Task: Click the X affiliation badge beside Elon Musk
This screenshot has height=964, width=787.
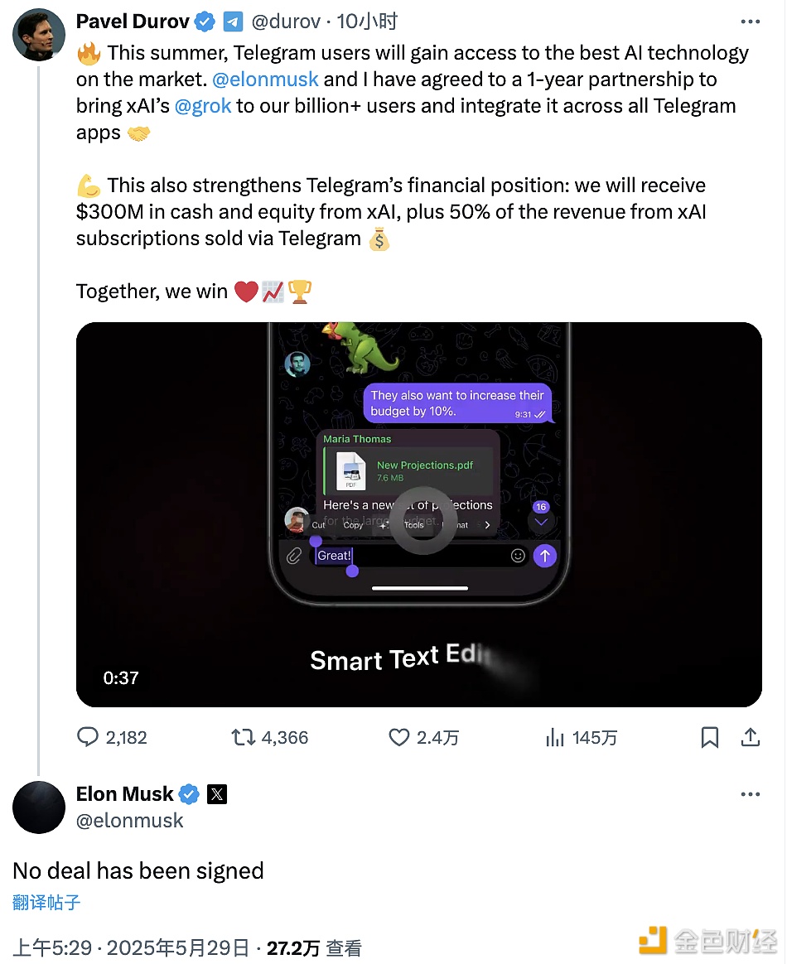Action: coord(217,794)
